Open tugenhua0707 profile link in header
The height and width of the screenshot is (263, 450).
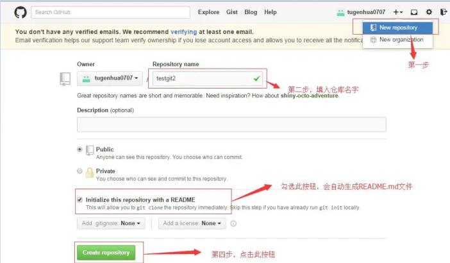click(x=366, y=12)
